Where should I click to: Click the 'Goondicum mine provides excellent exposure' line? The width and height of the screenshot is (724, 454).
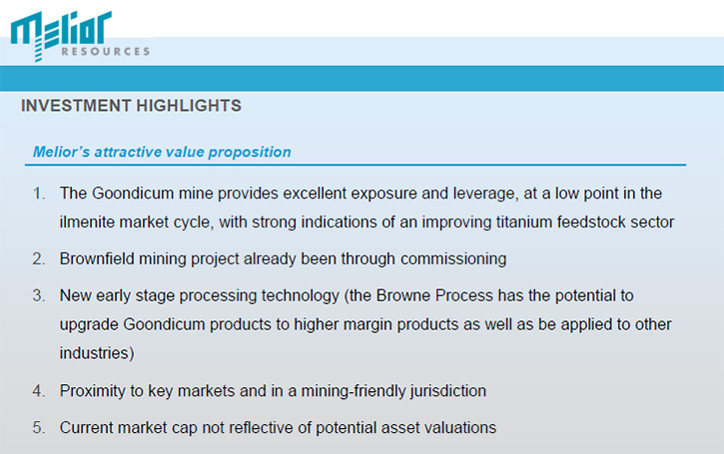[361, 193]
